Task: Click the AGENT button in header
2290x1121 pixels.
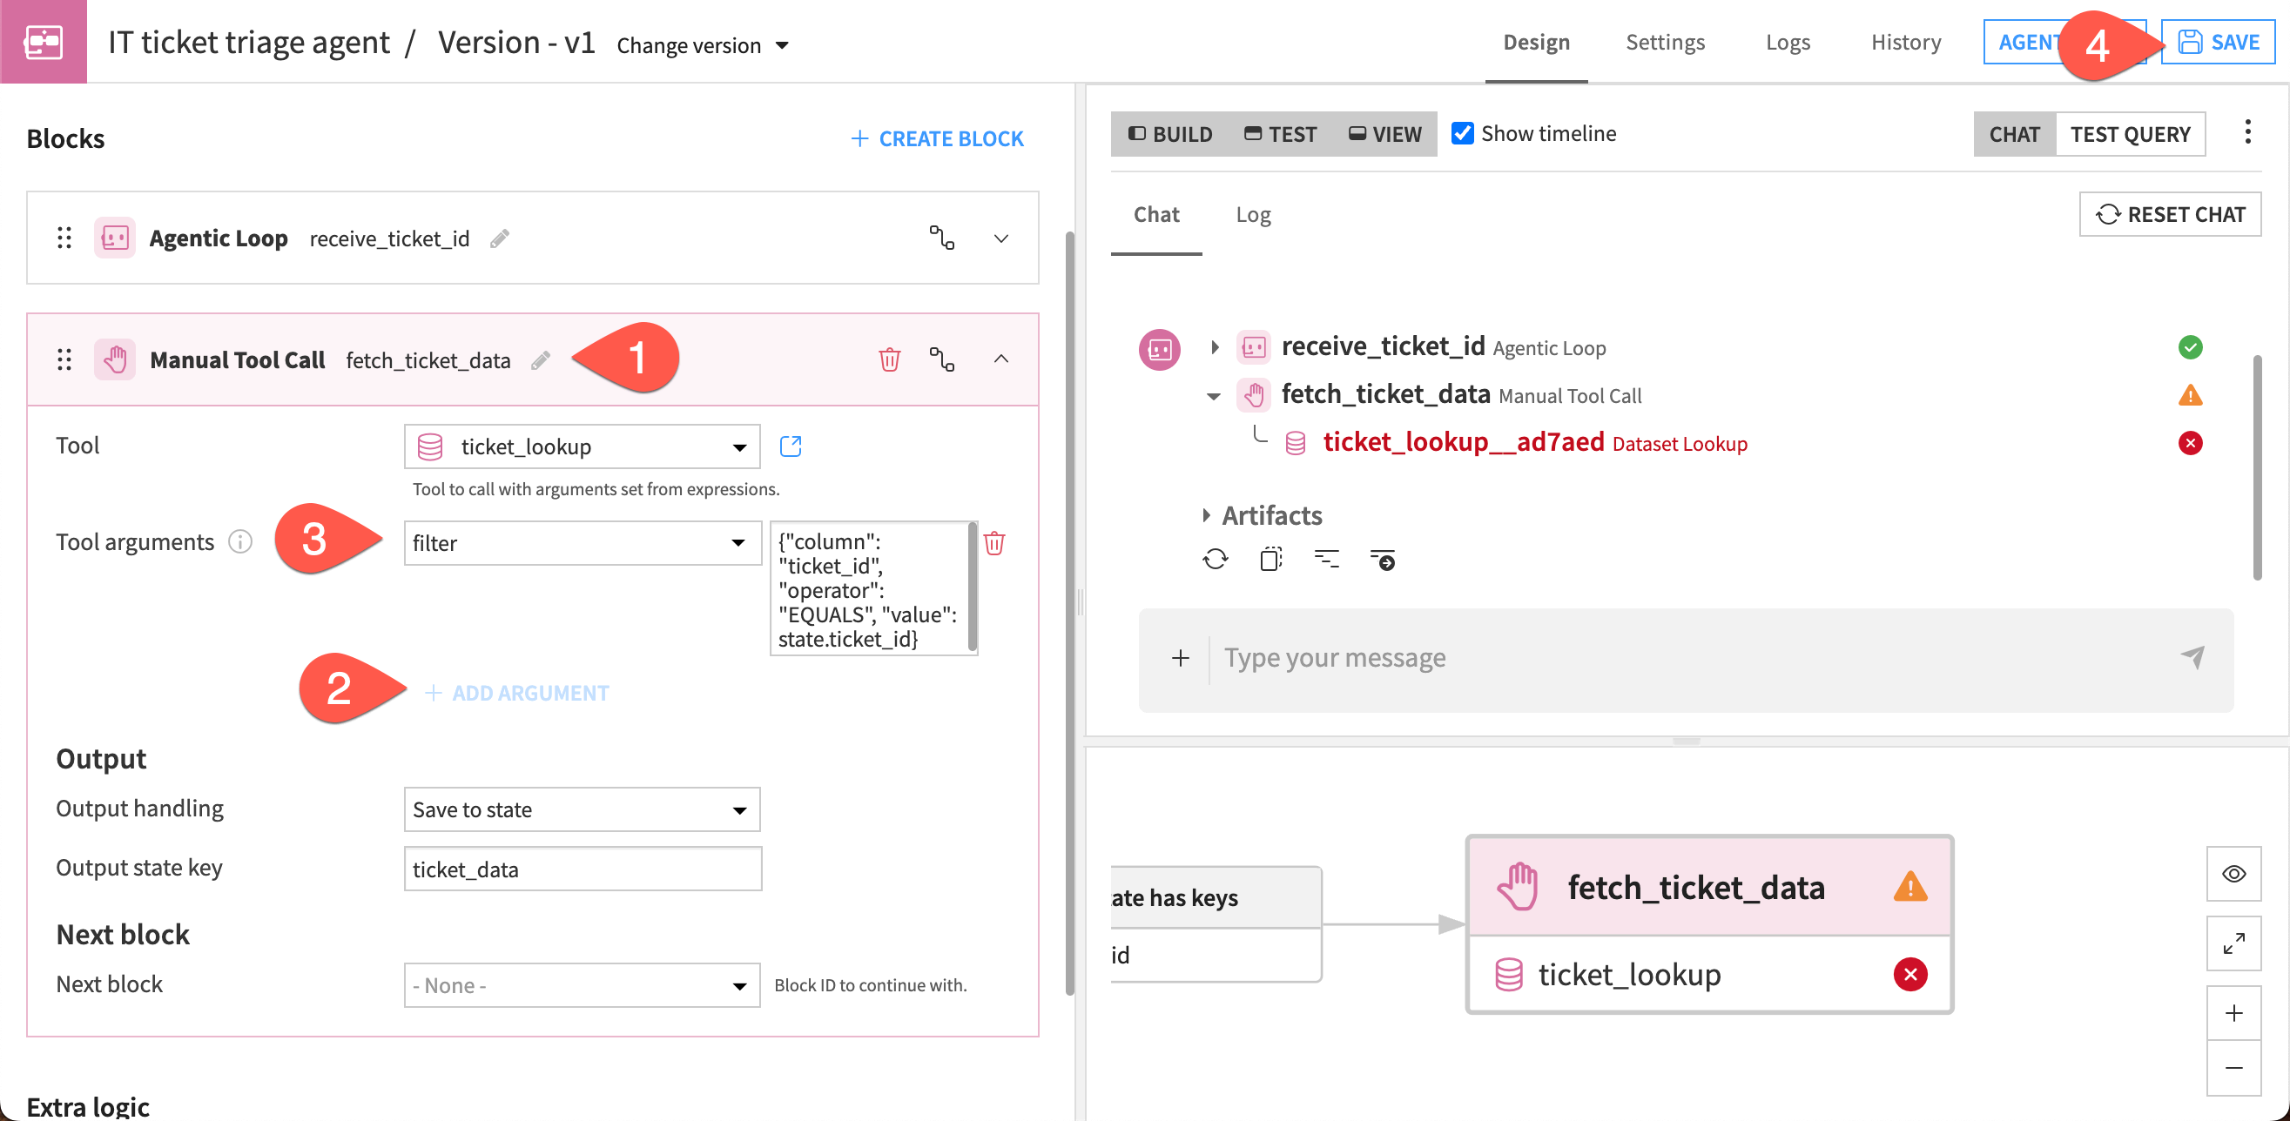Action: coord(2027,42)
